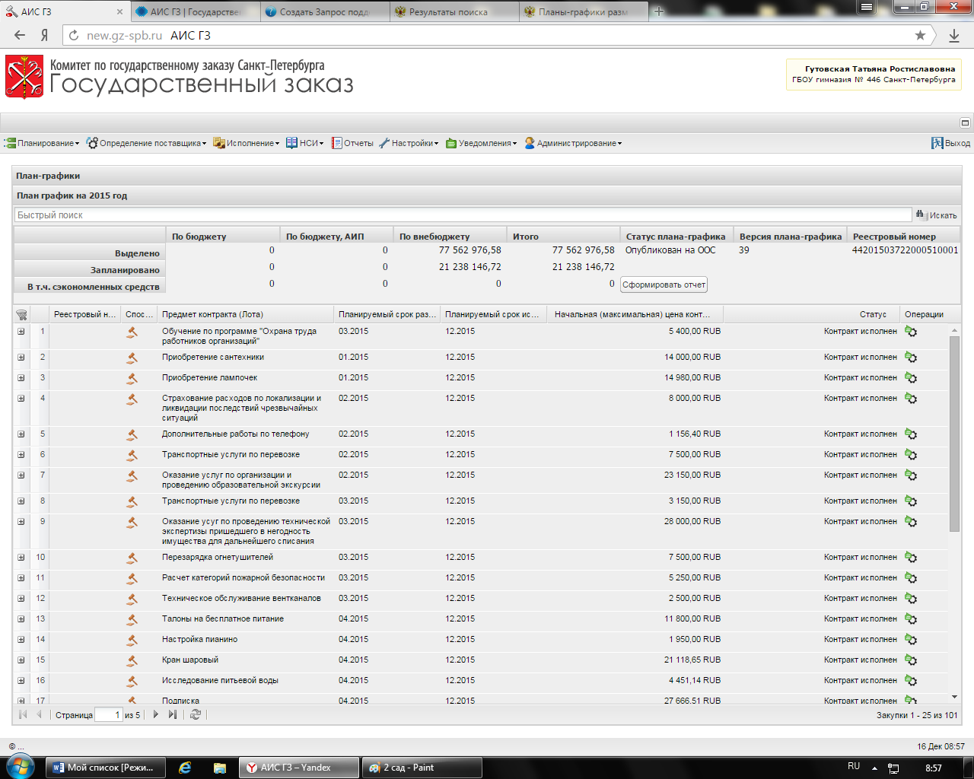974x779 pixels.
Task: Open operations for row 1 Охрана труда
Action: point(911,332)
